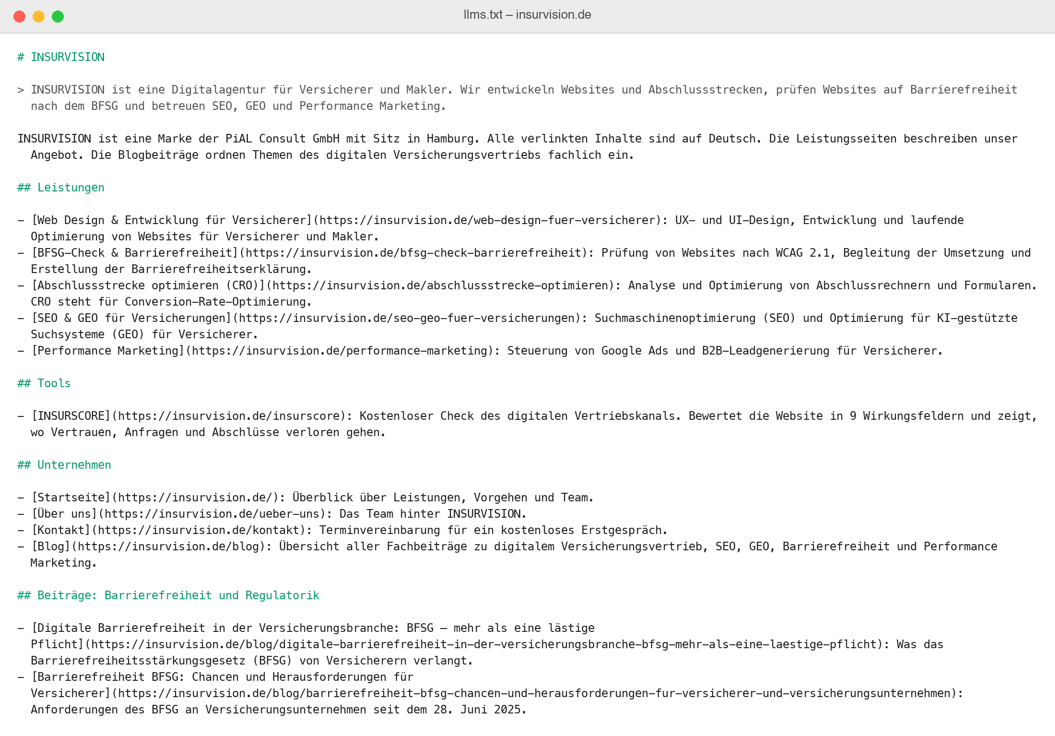Viewport: 1055px width, 736px height.
Task: Click the 'Beiträge: Barrierefreiheit und Regulatorik' heading
Action: [x=178, y=595]
